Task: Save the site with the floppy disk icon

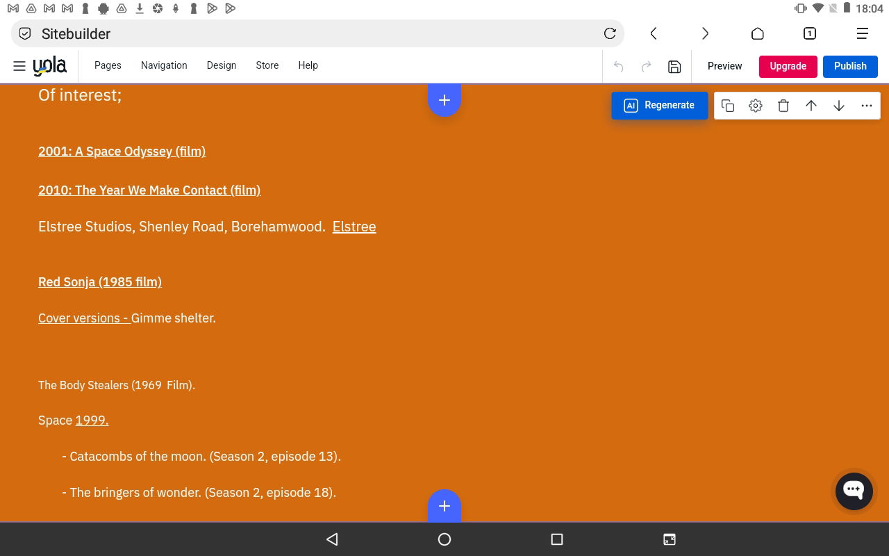Action: click(674, 67)
